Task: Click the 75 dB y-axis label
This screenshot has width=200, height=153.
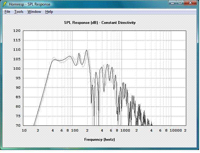Action: [18, 116]
